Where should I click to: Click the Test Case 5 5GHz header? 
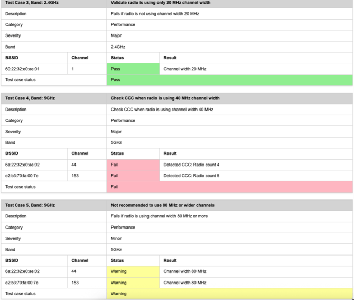(30, 205)
